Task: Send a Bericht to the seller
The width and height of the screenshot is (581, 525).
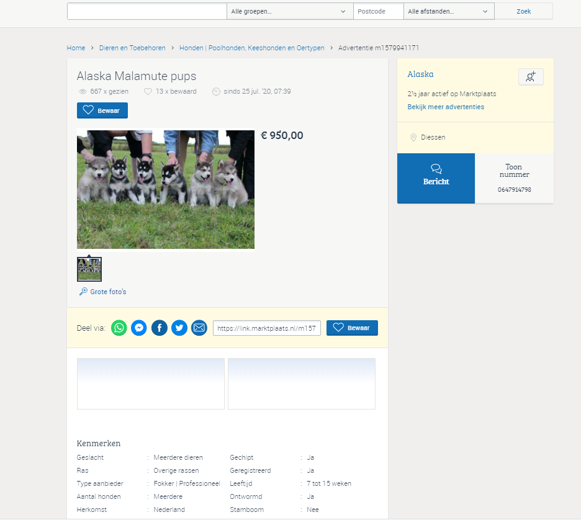Action: coord(436,178)
